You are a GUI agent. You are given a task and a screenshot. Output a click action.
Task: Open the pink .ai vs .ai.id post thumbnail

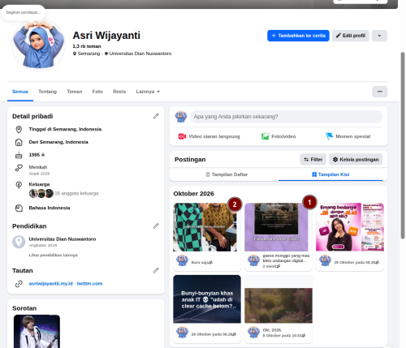tap(350, 227)
